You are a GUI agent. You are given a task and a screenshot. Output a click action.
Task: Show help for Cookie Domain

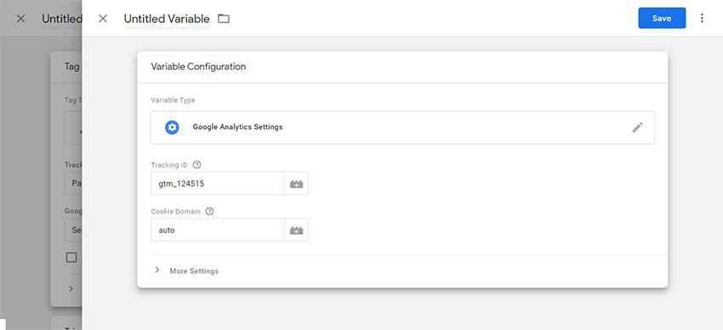[209, 211]
